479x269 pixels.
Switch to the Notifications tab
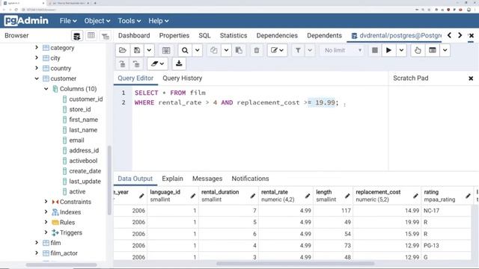tap(250, 179)
